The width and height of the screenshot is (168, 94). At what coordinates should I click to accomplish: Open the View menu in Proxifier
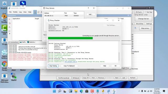point(25,12)
